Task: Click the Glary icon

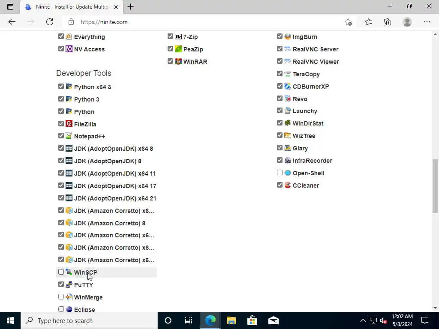Action: coord(288,148)
